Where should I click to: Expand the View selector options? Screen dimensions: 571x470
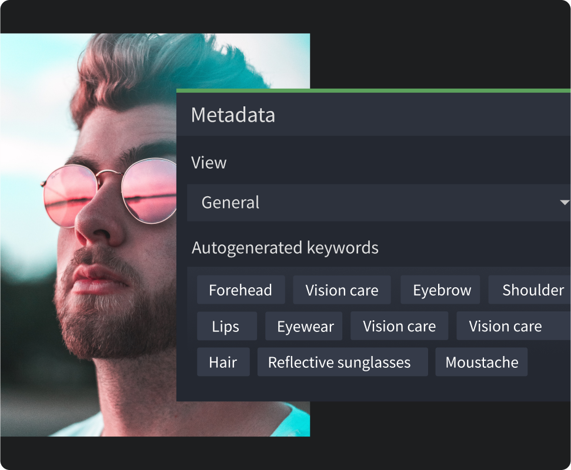(x=376, y=203)
